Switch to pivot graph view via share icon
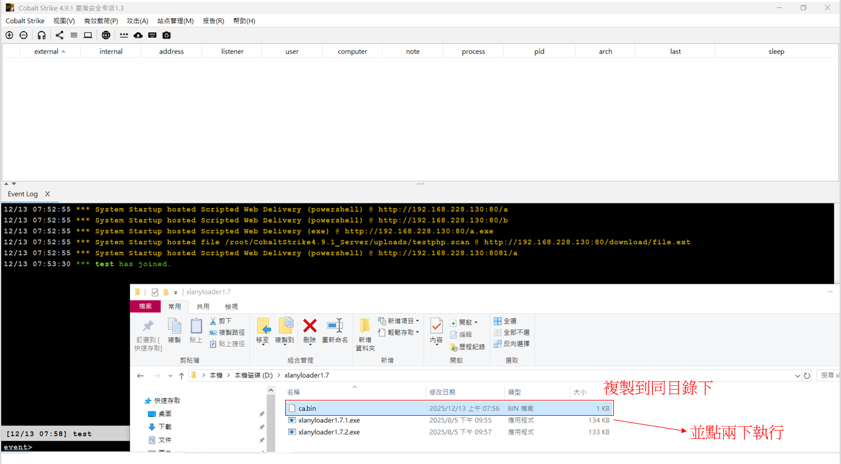The image size is (841, 464). click(59, 35)
